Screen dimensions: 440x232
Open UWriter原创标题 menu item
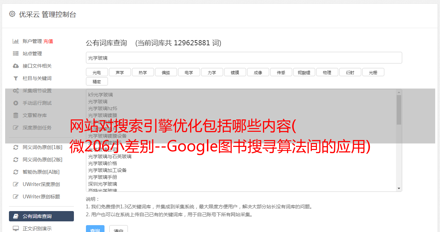(x=41, y=197)
